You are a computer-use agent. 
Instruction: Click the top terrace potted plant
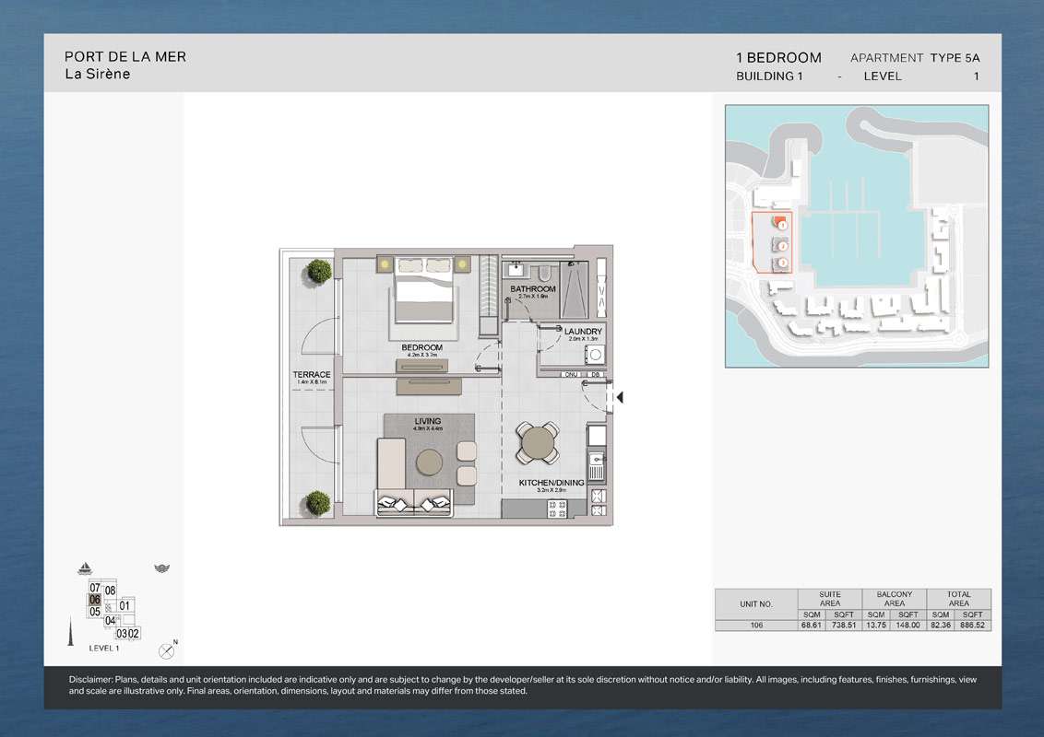pyautogui.click(x=319, y=271)
